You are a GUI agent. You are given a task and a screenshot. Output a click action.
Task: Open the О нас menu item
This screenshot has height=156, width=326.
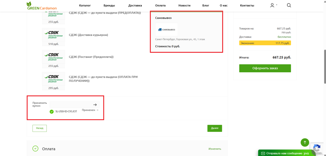[223, 6]
